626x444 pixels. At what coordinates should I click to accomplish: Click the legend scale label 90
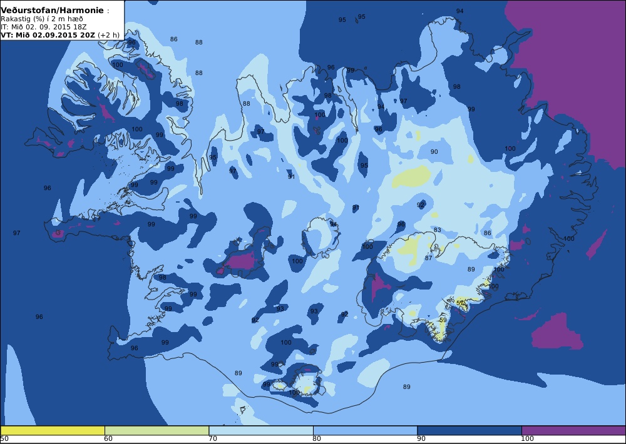tap(421, 439)
